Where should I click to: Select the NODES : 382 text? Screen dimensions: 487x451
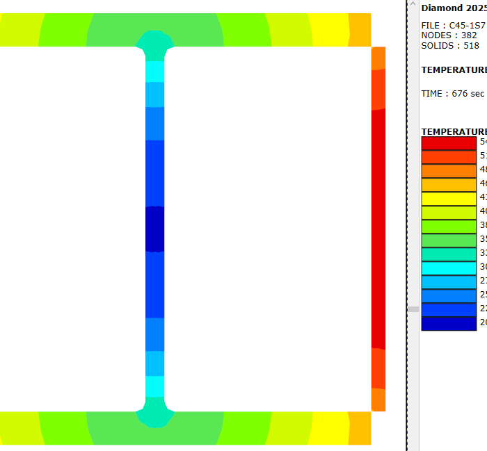click(449, 35)
